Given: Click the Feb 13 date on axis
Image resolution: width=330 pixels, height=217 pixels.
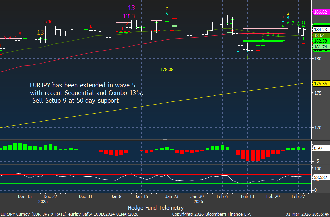Looking at the screenshot, I should tap(247, 196).
